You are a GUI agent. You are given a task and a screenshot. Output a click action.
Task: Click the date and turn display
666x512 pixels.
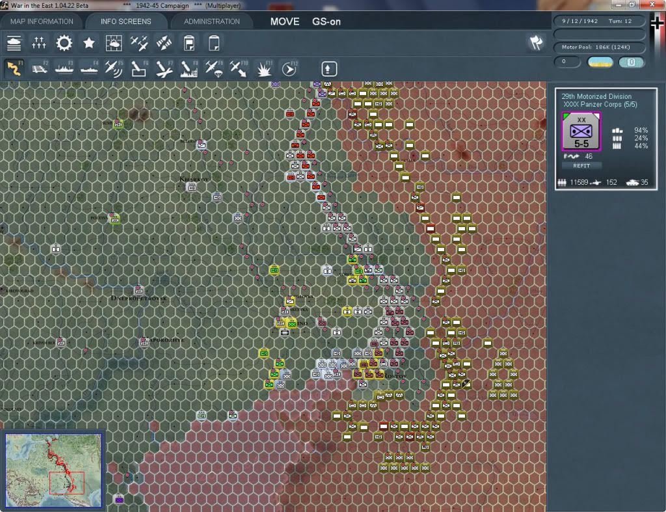tap(599, 21)
